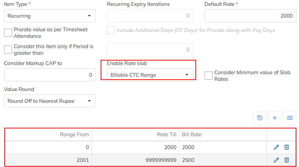
Task: Delete the slab row with rate 2500
Action: click(x=287, y=160)
